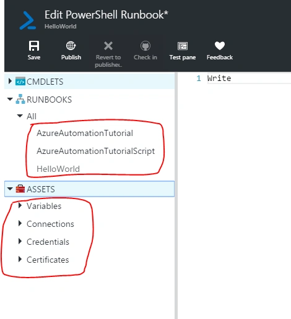
Task: Click the Connections label
Action: [x=50, y=224]
